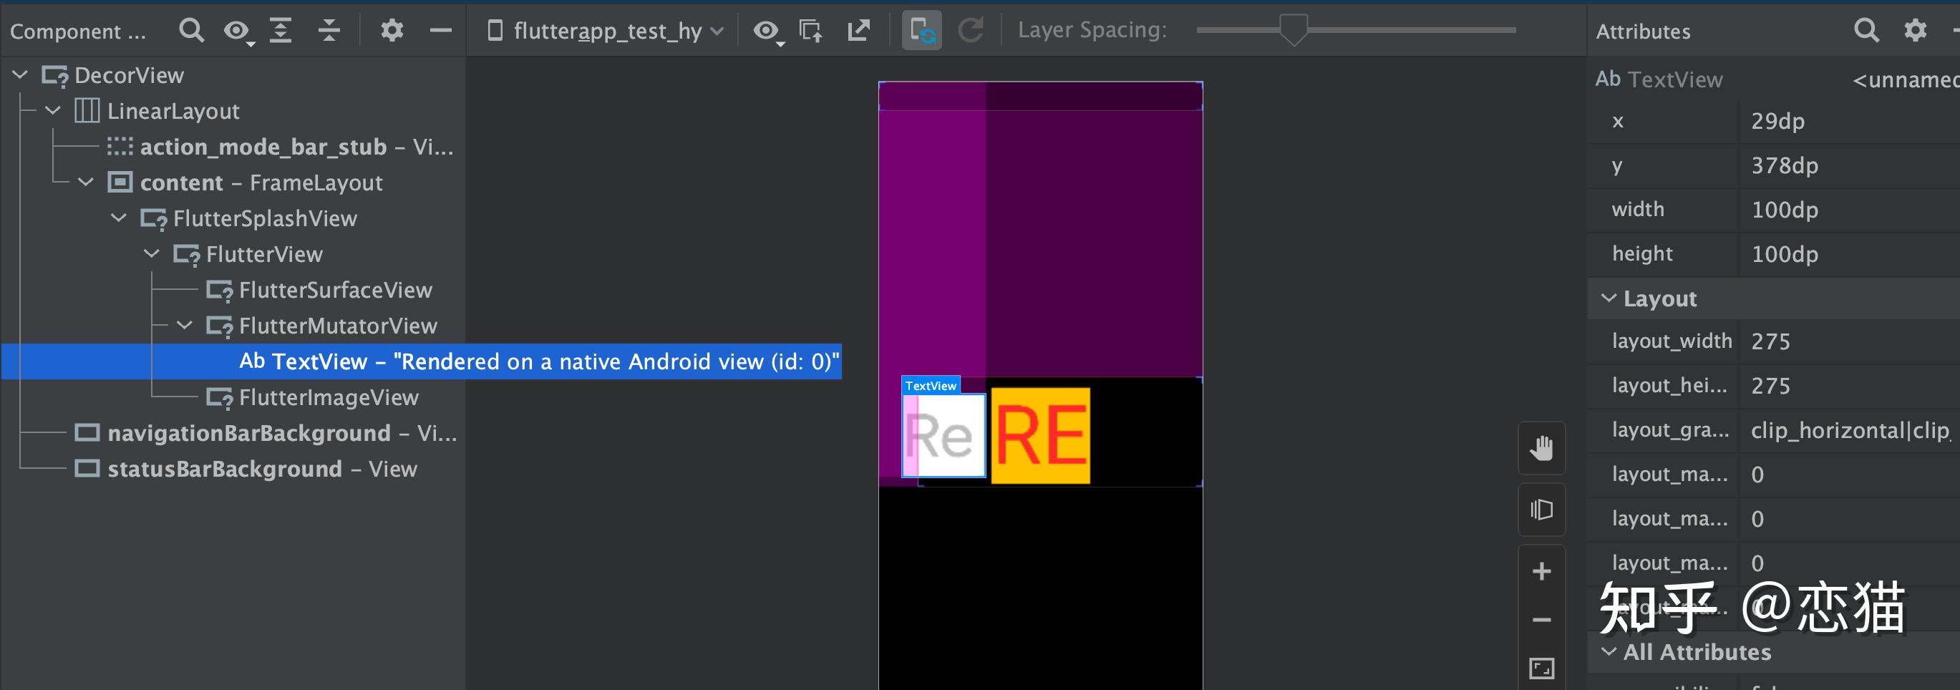
Task: Refresh the layout inspector snapshot
Action: [x=970, y=31]
